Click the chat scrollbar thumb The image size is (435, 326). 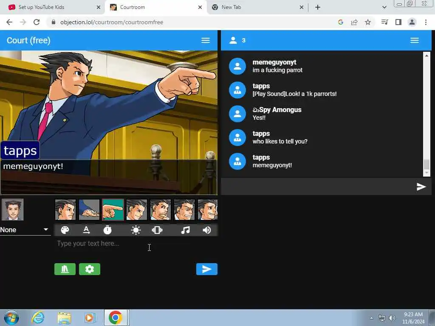pos(427,164)
